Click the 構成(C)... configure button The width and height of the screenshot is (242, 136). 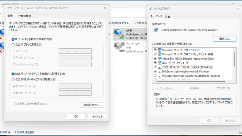pos(225,39)
